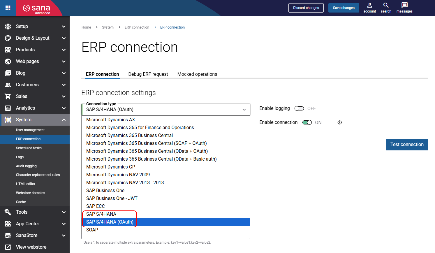Click the Discard changes button
The height and width of the screenshot is (253, 435).
[306, 8]
